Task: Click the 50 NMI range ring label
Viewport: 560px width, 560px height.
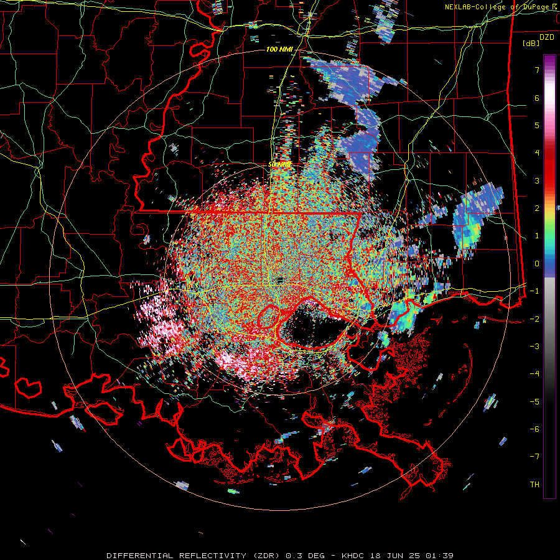Action: click(279, 164)
